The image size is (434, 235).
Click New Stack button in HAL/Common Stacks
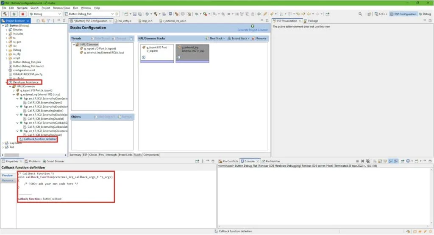(215, 39)
